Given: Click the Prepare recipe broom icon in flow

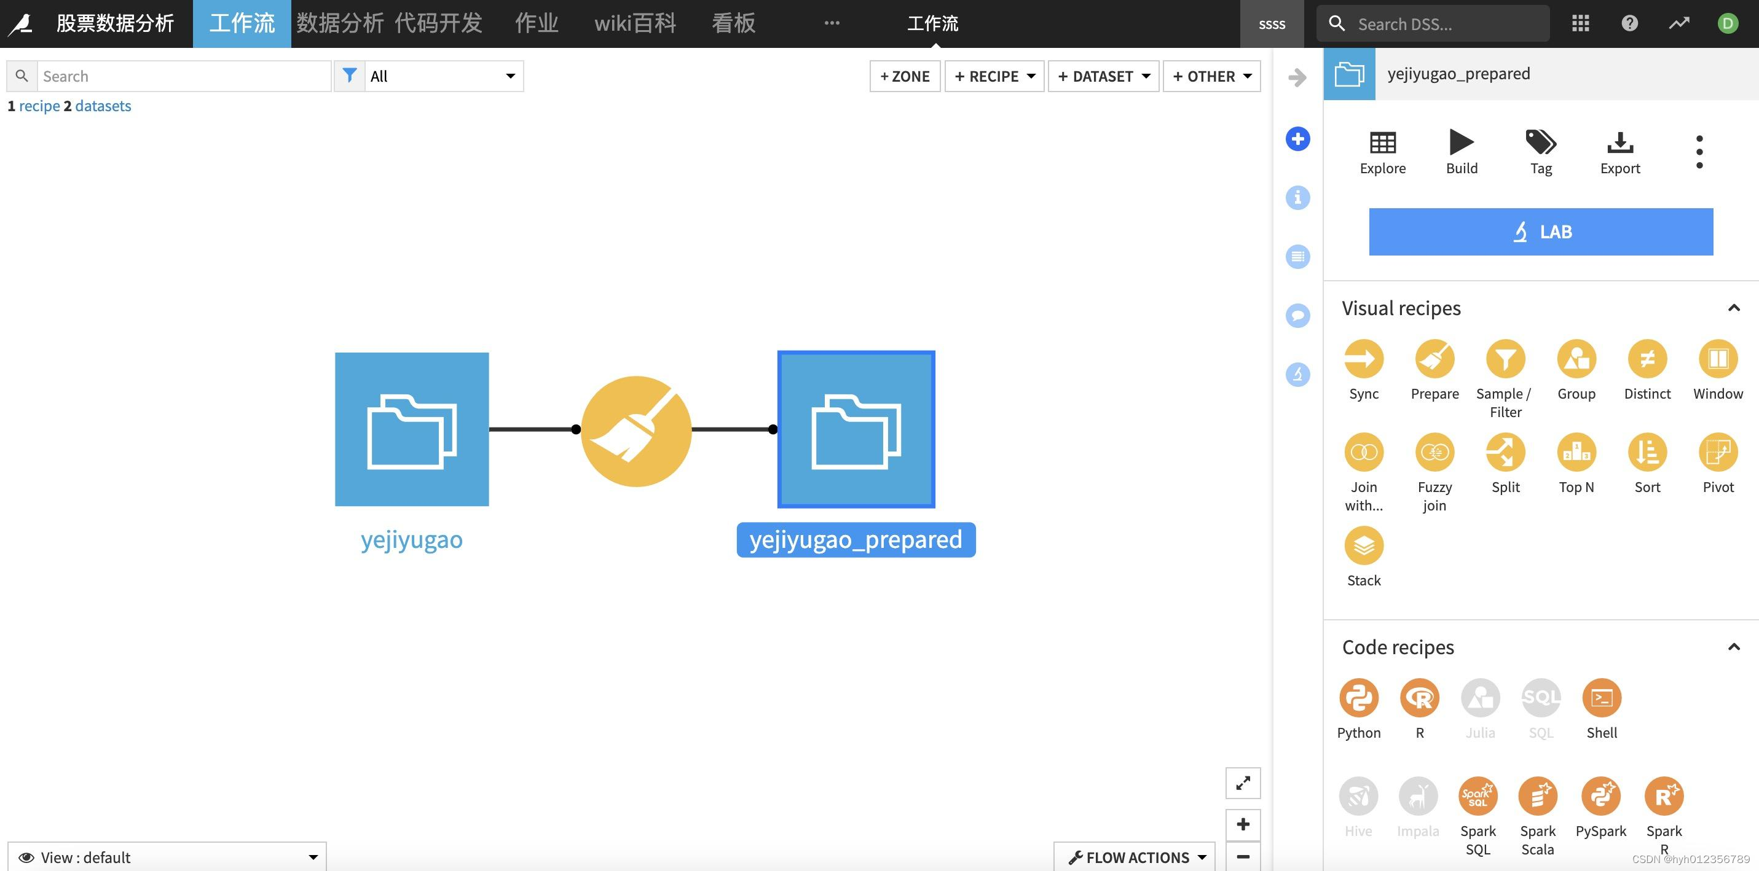Looking at the screenshot, I should click(636, 431).
